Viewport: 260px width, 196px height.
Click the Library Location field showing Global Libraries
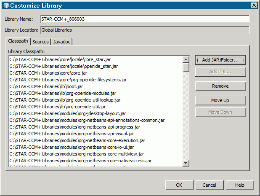click(x=145, y=30)
